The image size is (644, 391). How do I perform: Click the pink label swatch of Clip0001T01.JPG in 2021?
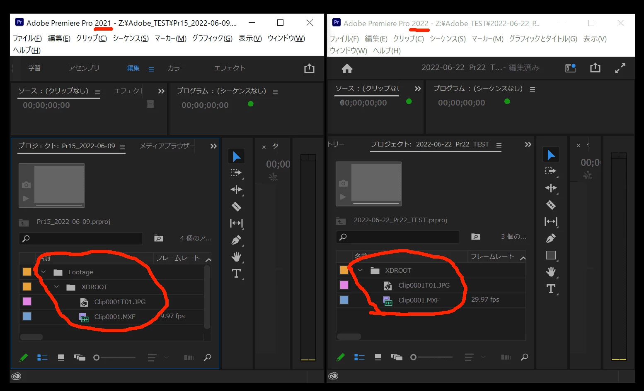point(27,302)
